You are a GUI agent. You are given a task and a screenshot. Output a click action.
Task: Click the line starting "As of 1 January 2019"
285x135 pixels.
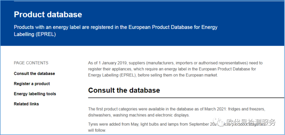pos(175,63)
